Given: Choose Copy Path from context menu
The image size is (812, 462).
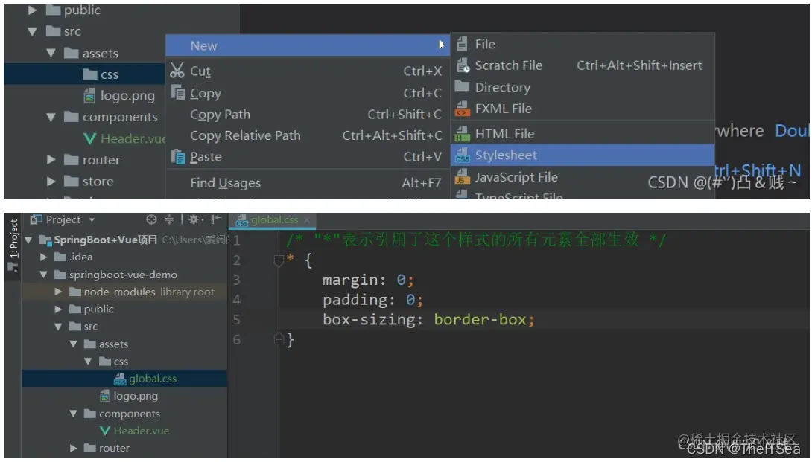Looking at the screenshot, I should [308, 115].
